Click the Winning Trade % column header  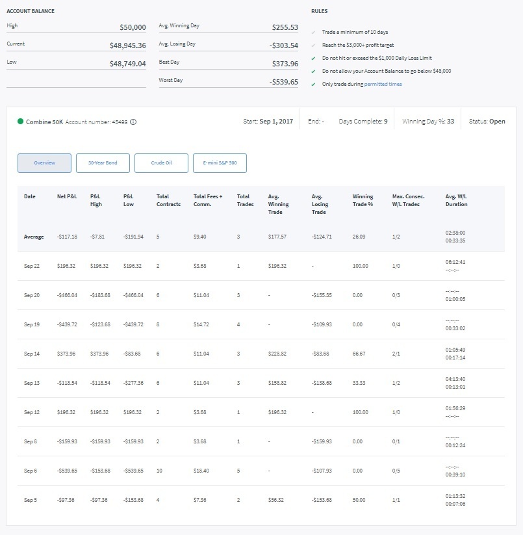point(363,200)
